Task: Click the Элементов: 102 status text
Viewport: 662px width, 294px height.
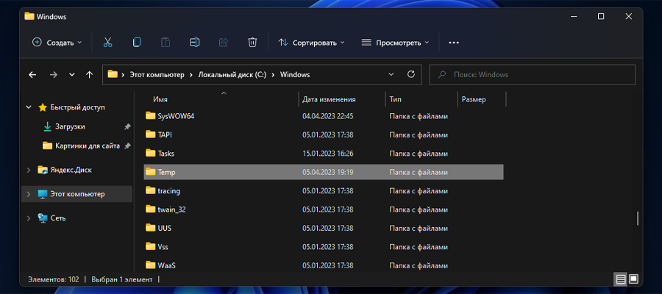Action: 54,279
